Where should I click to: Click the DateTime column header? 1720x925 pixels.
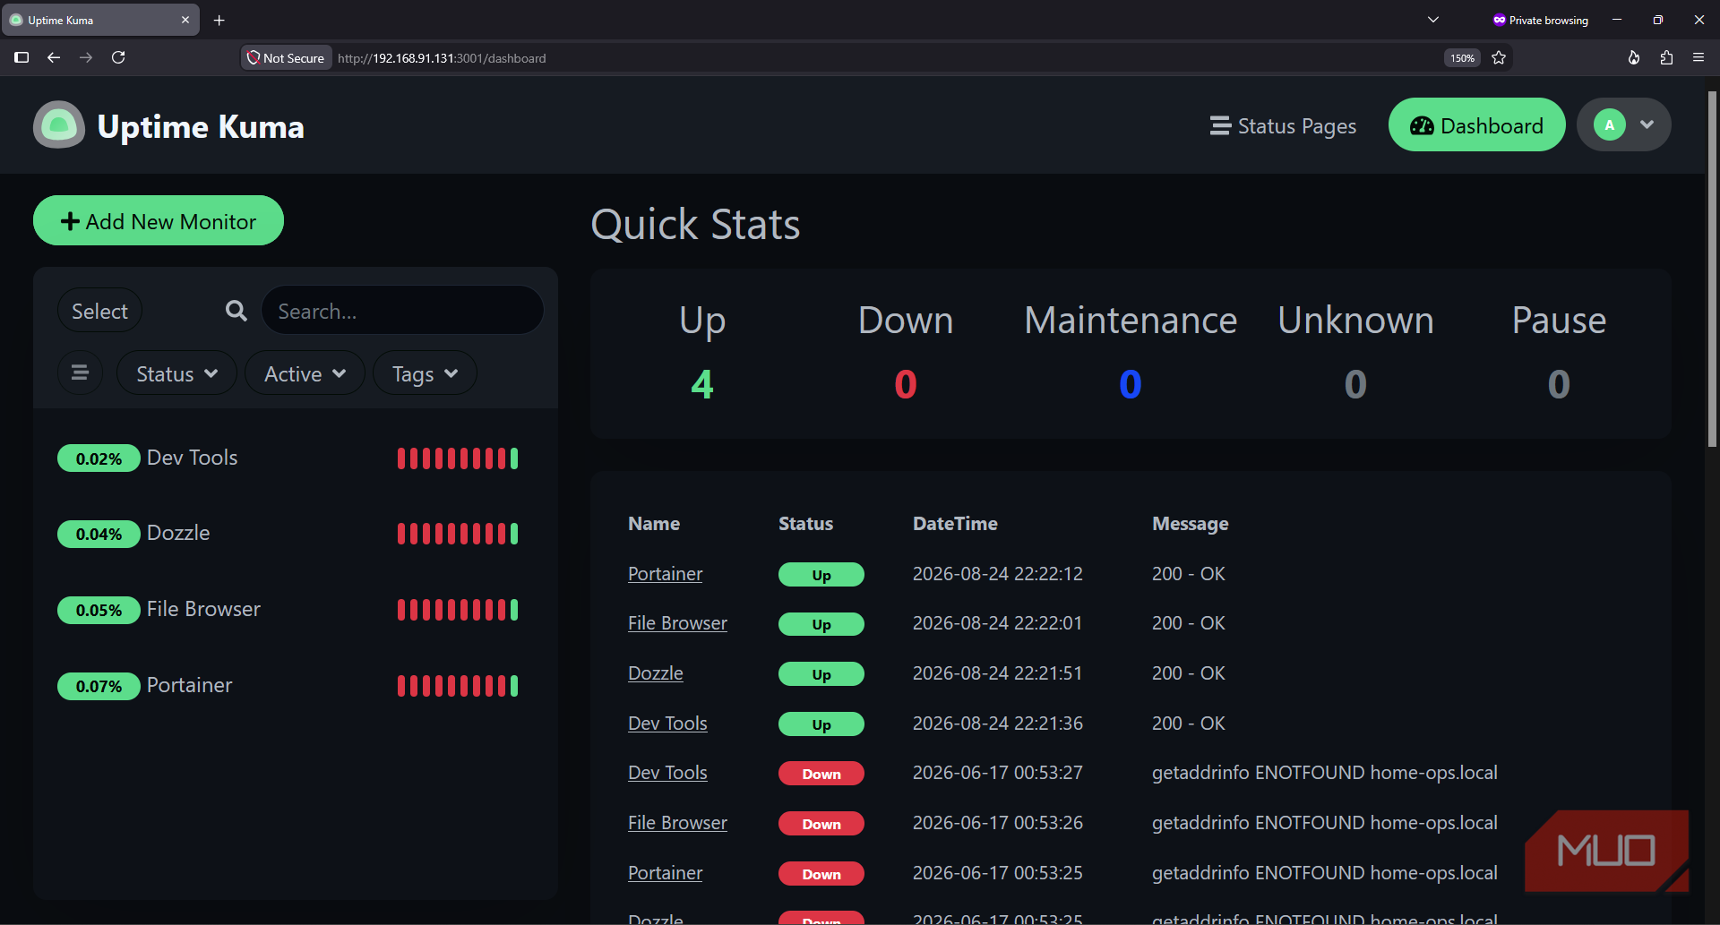coord(955,524)
